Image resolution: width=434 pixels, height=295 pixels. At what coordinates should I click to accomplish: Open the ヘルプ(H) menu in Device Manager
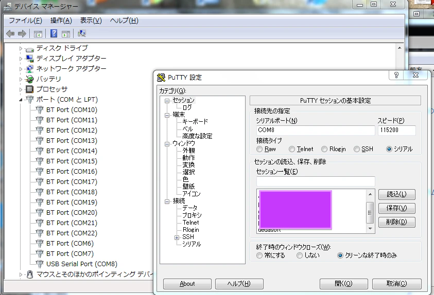(x=124, y=21)
